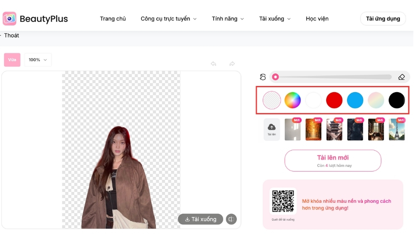The width and height of the screenshot is (417, 242).
Task: Click Thoát to exit the editor
Action: [11, 35]
